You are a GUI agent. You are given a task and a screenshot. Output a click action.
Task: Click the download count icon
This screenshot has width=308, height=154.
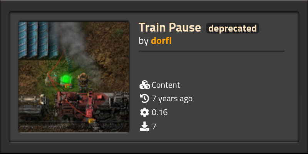(145, 126)
